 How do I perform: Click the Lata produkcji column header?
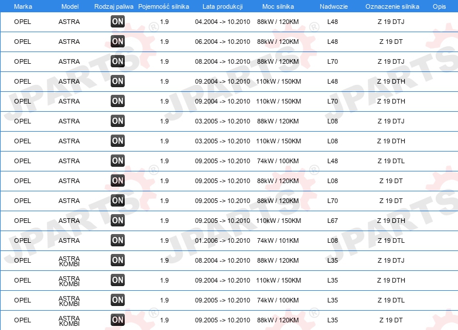(x=223, y=6)
